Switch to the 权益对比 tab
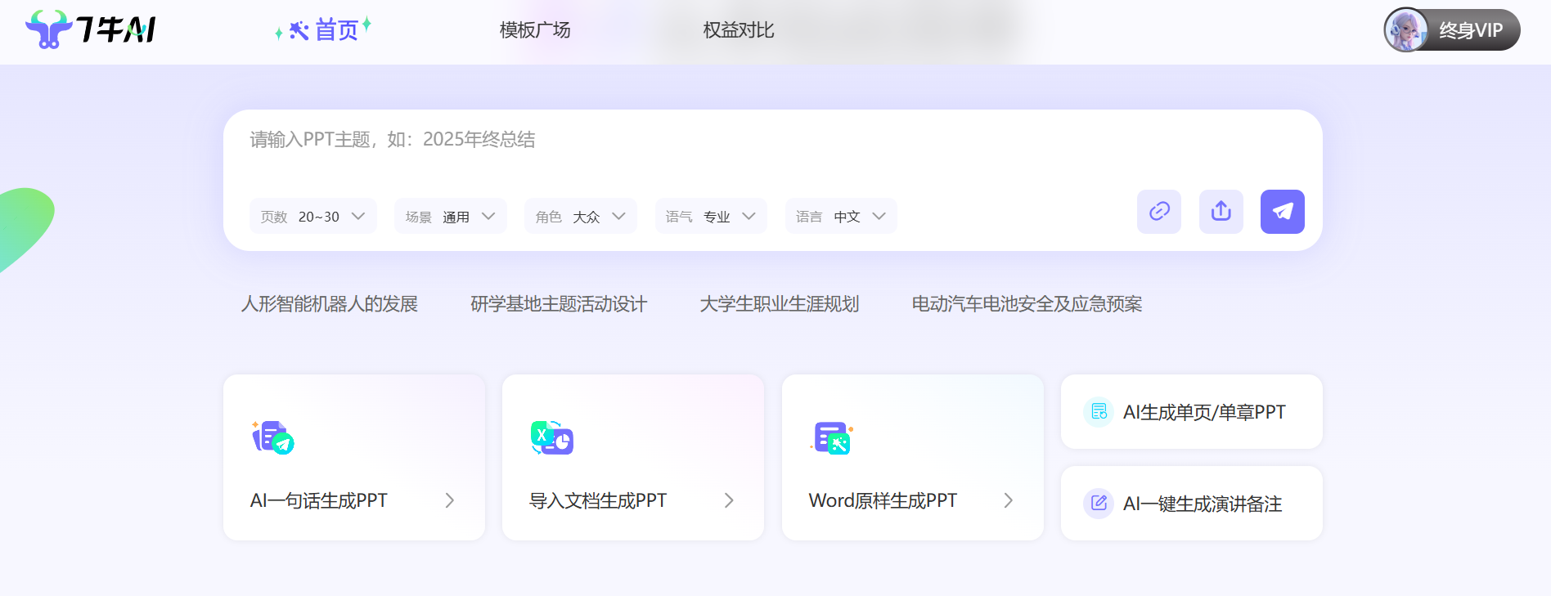1551x596 pixels. pos(738,30)
